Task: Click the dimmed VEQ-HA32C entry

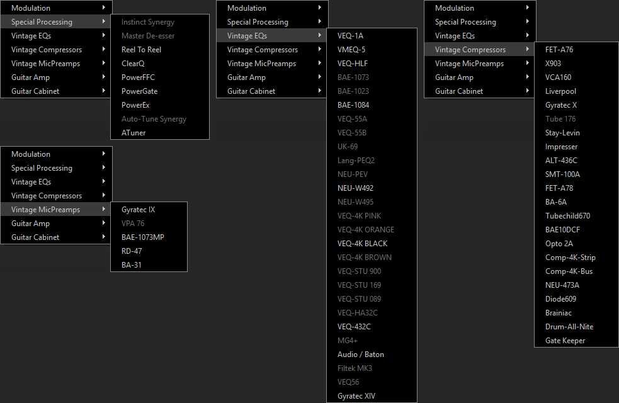Action: (x=372, y=313)
